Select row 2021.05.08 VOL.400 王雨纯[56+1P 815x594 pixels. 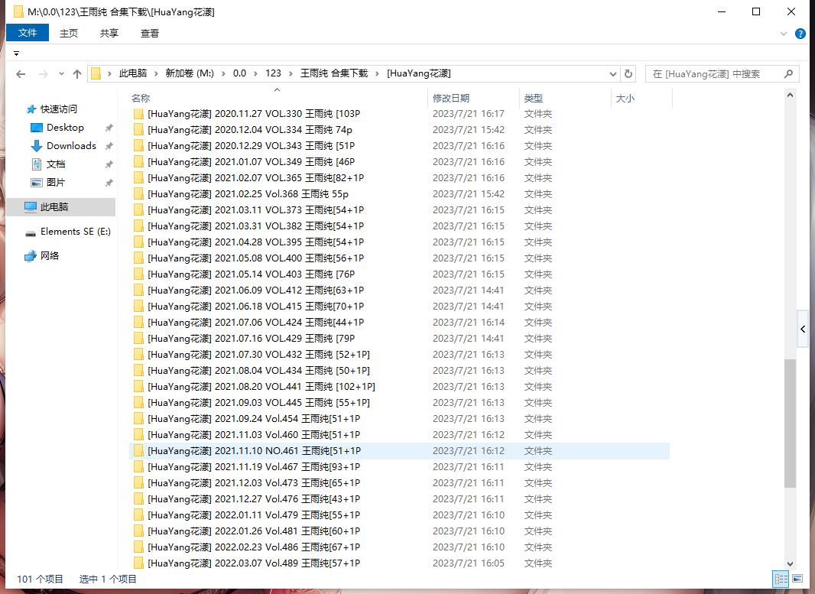click(x=399, y=258)
